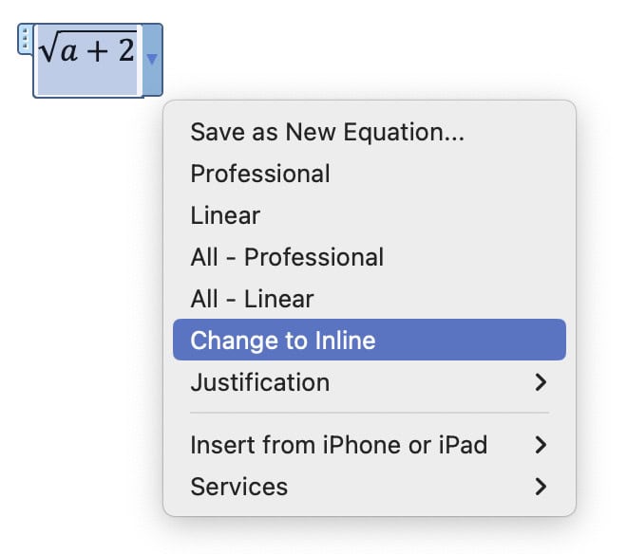Click the equation move handle dots
Viewport: 627px width, 554px height.
[26, 40]
